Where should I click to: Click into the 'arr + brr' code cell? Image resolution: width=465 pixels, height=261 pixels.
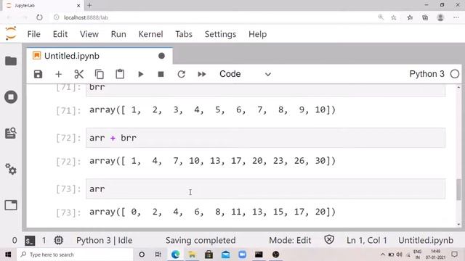tap(265, 138)
